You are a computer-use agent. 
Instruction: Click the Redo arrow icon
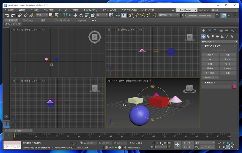coord(13,15)
